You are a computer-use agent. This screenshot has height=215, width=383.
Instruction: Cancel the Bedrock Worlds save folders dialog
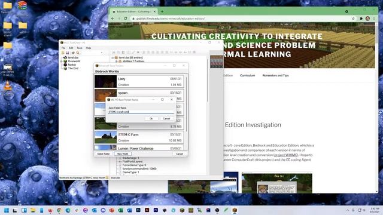tap(180, 154)
